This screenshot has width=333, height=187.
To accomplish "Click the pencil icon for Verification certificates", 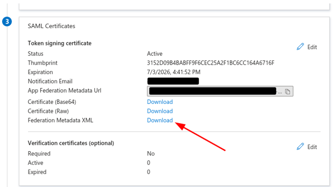I will (x=301, y=146).
